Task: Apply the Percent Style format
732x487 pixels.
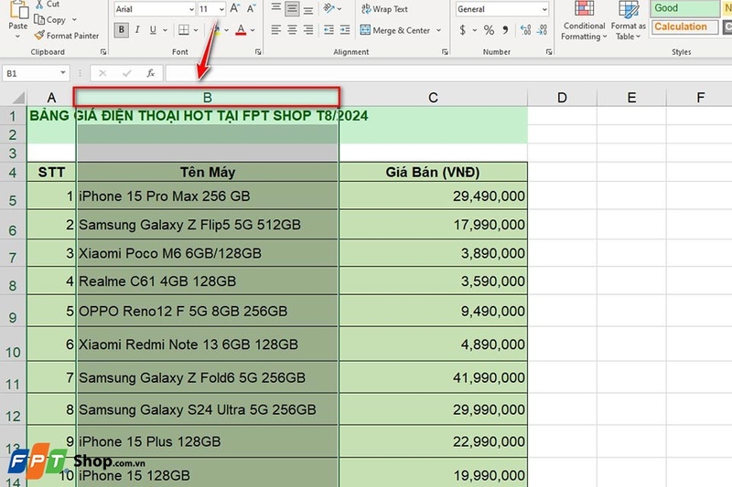Action: (489, 30)
